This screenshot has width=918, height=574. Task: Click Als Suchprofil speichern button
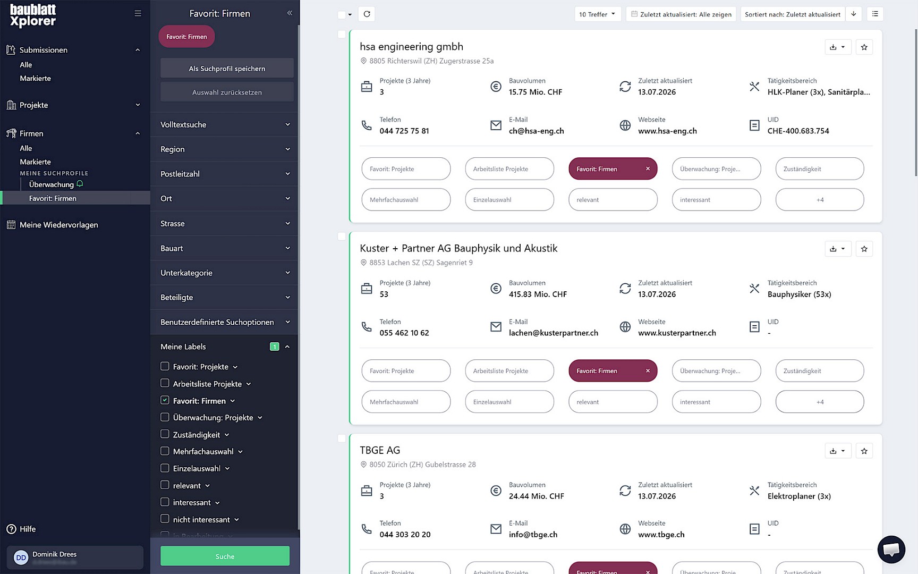tap(227, 69)
